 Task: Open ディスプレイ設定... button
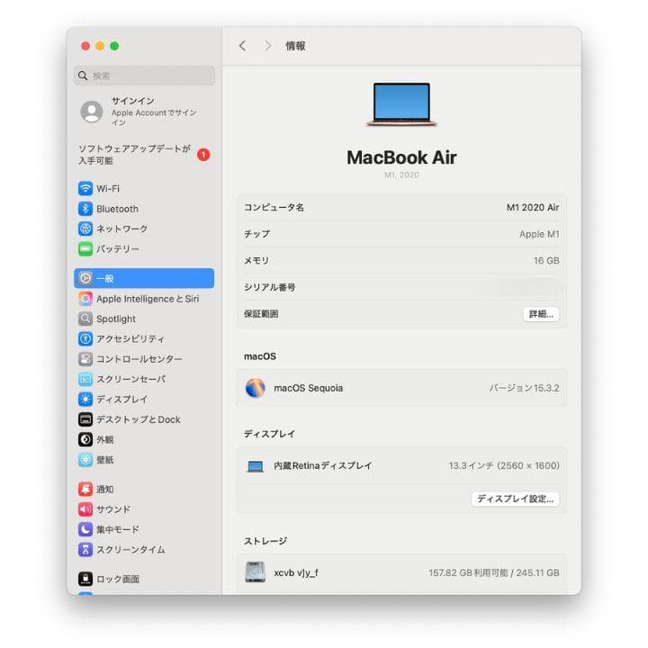point(515,499)
